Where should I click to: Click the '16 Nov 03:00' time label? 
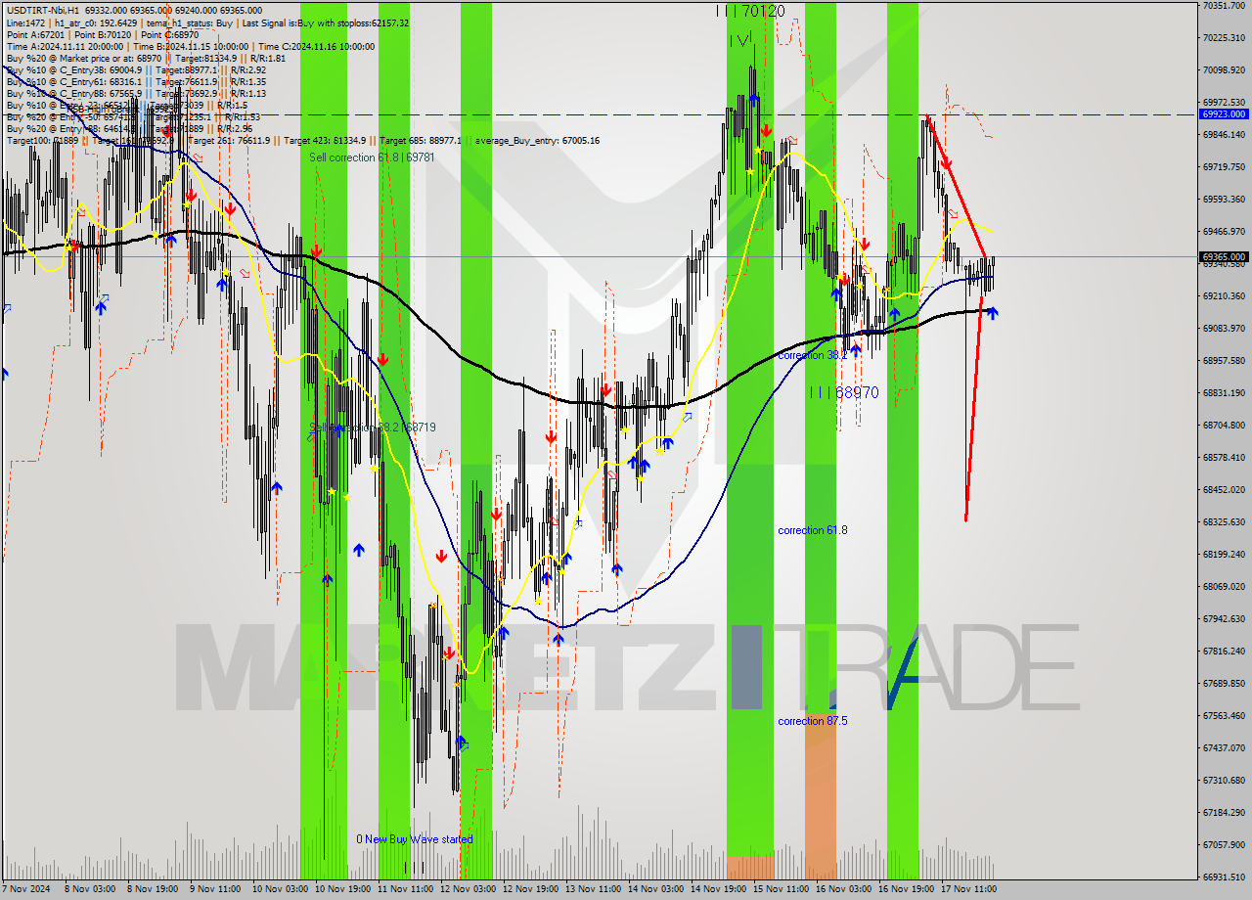coord(842,889)
